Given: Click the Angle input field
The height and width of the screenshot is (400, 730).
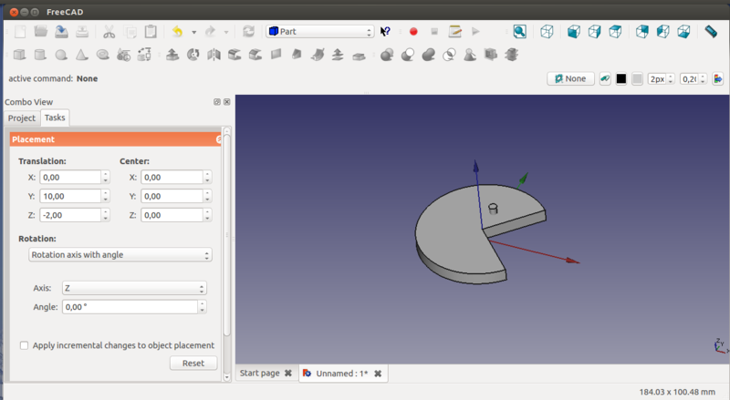Looking at the screenshot, I should (129, 307).
